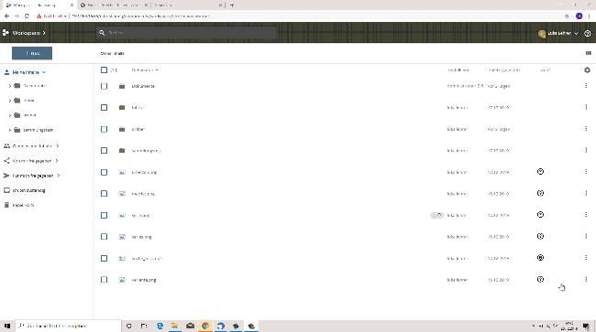Open Gemeinsame Inhalte in the sidebar
Screen dimensions: 596x332
32,146
